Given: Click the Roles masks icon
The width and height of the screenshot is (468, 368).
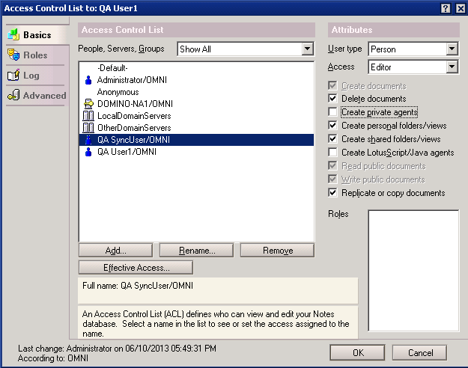Looking at the screenshot, I should pyautogui.click(x=13, y=55).
